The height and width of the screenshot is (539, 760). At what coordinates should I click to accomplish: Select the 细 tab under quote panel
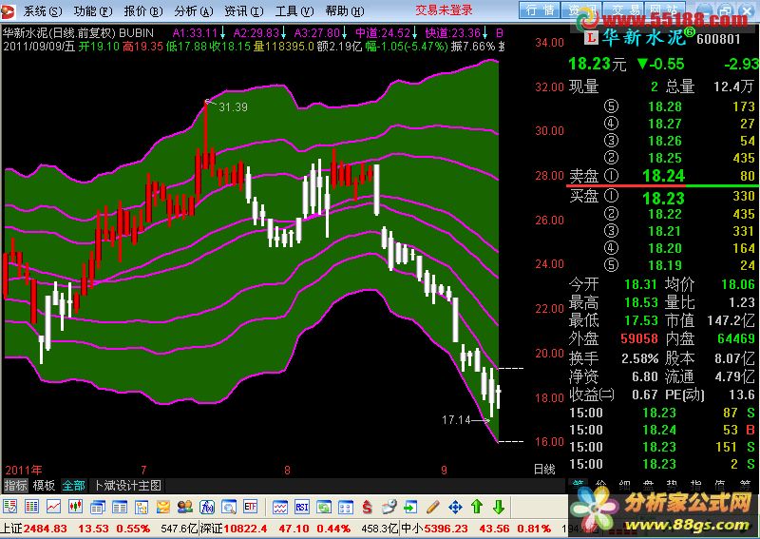pos(625,484)
